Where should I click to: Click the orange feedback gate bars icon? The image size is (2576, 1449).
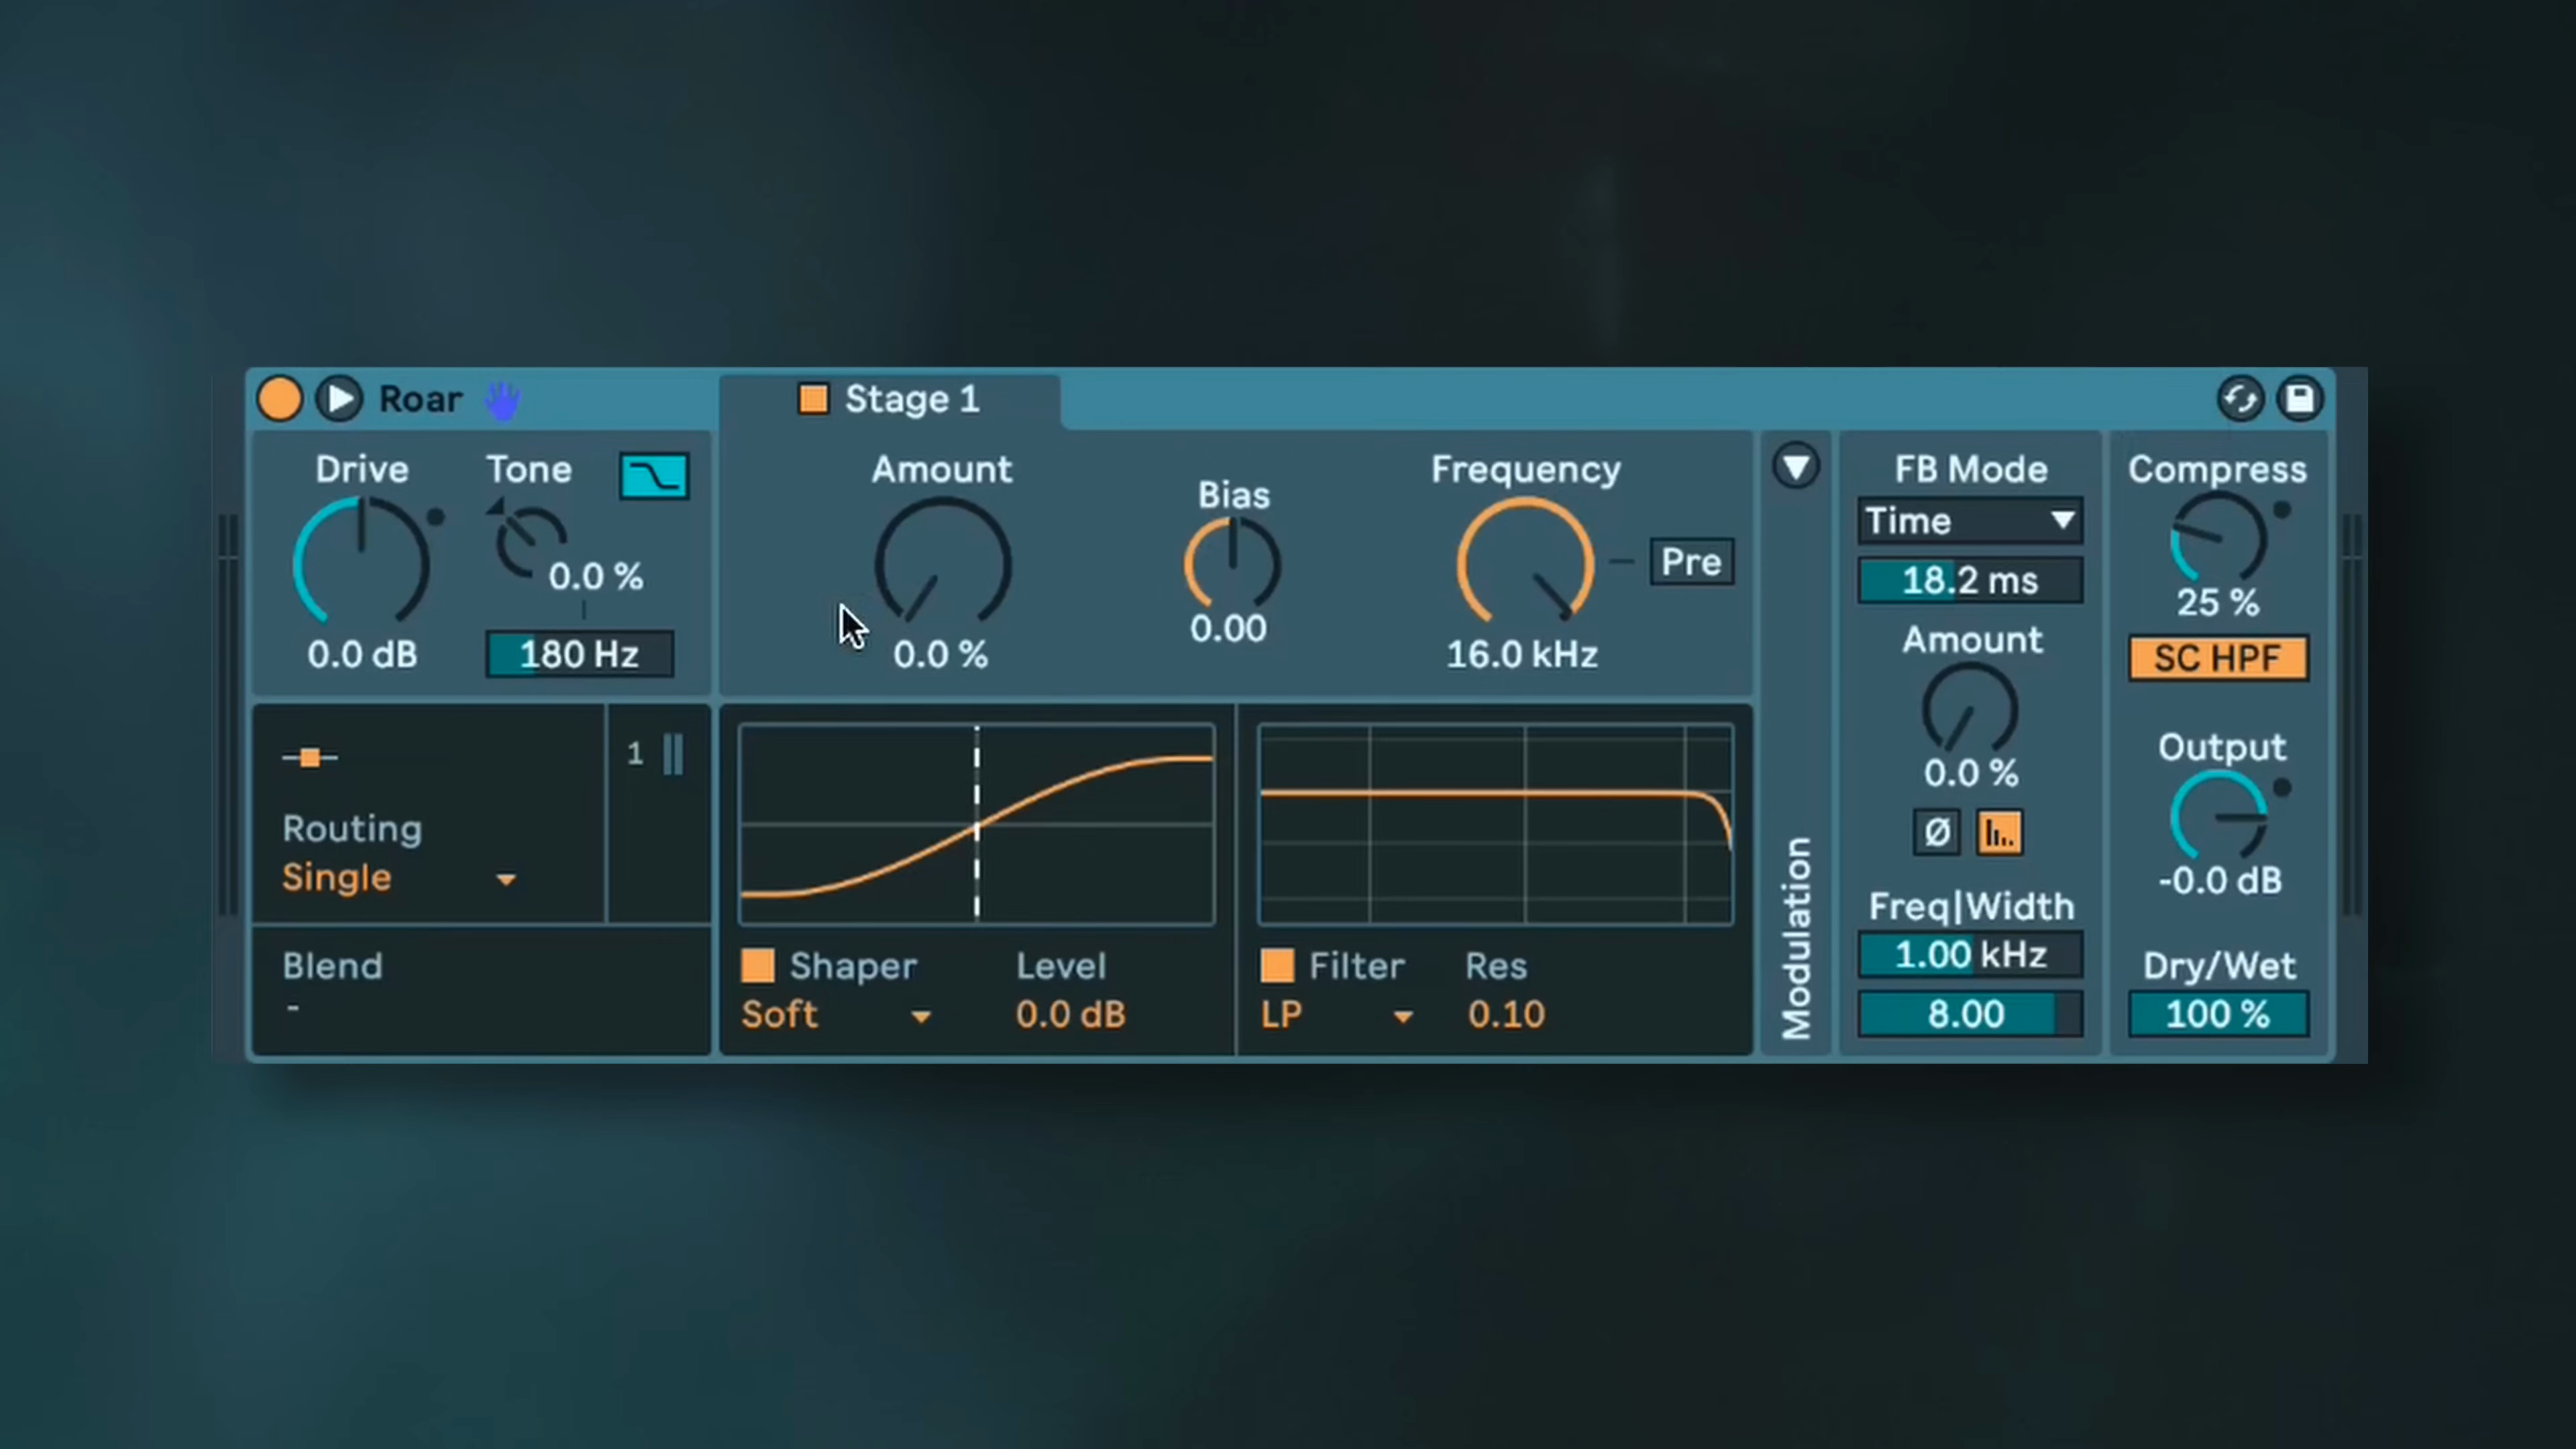(x=2000, y=832)
